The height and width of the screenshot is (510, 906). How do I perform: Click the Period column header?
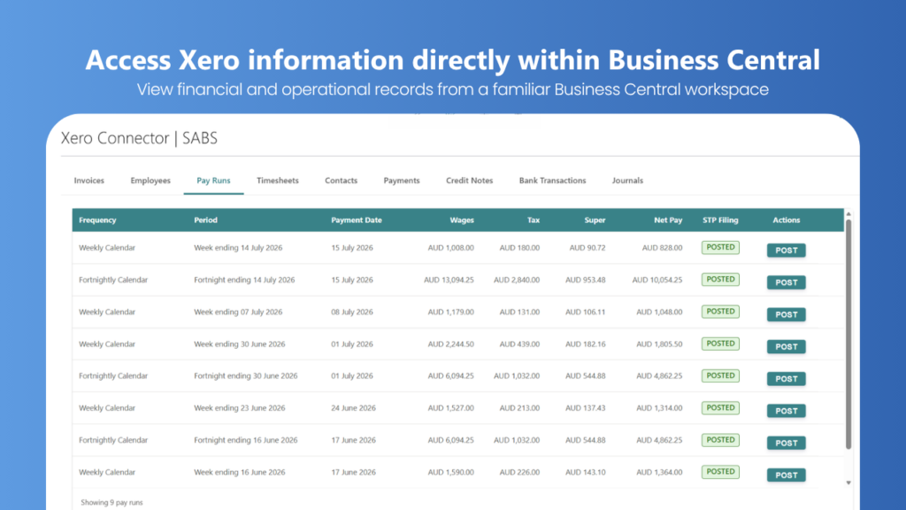pyautogui.click(x=205, y=220)
